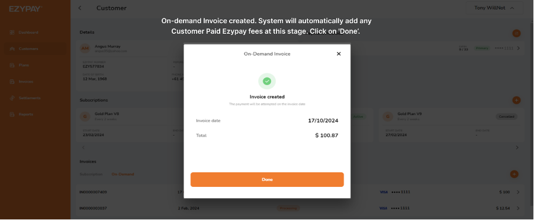Switch to the On-Demand invoices tab
The image size is (534, 220).
[x=123, y=174]
